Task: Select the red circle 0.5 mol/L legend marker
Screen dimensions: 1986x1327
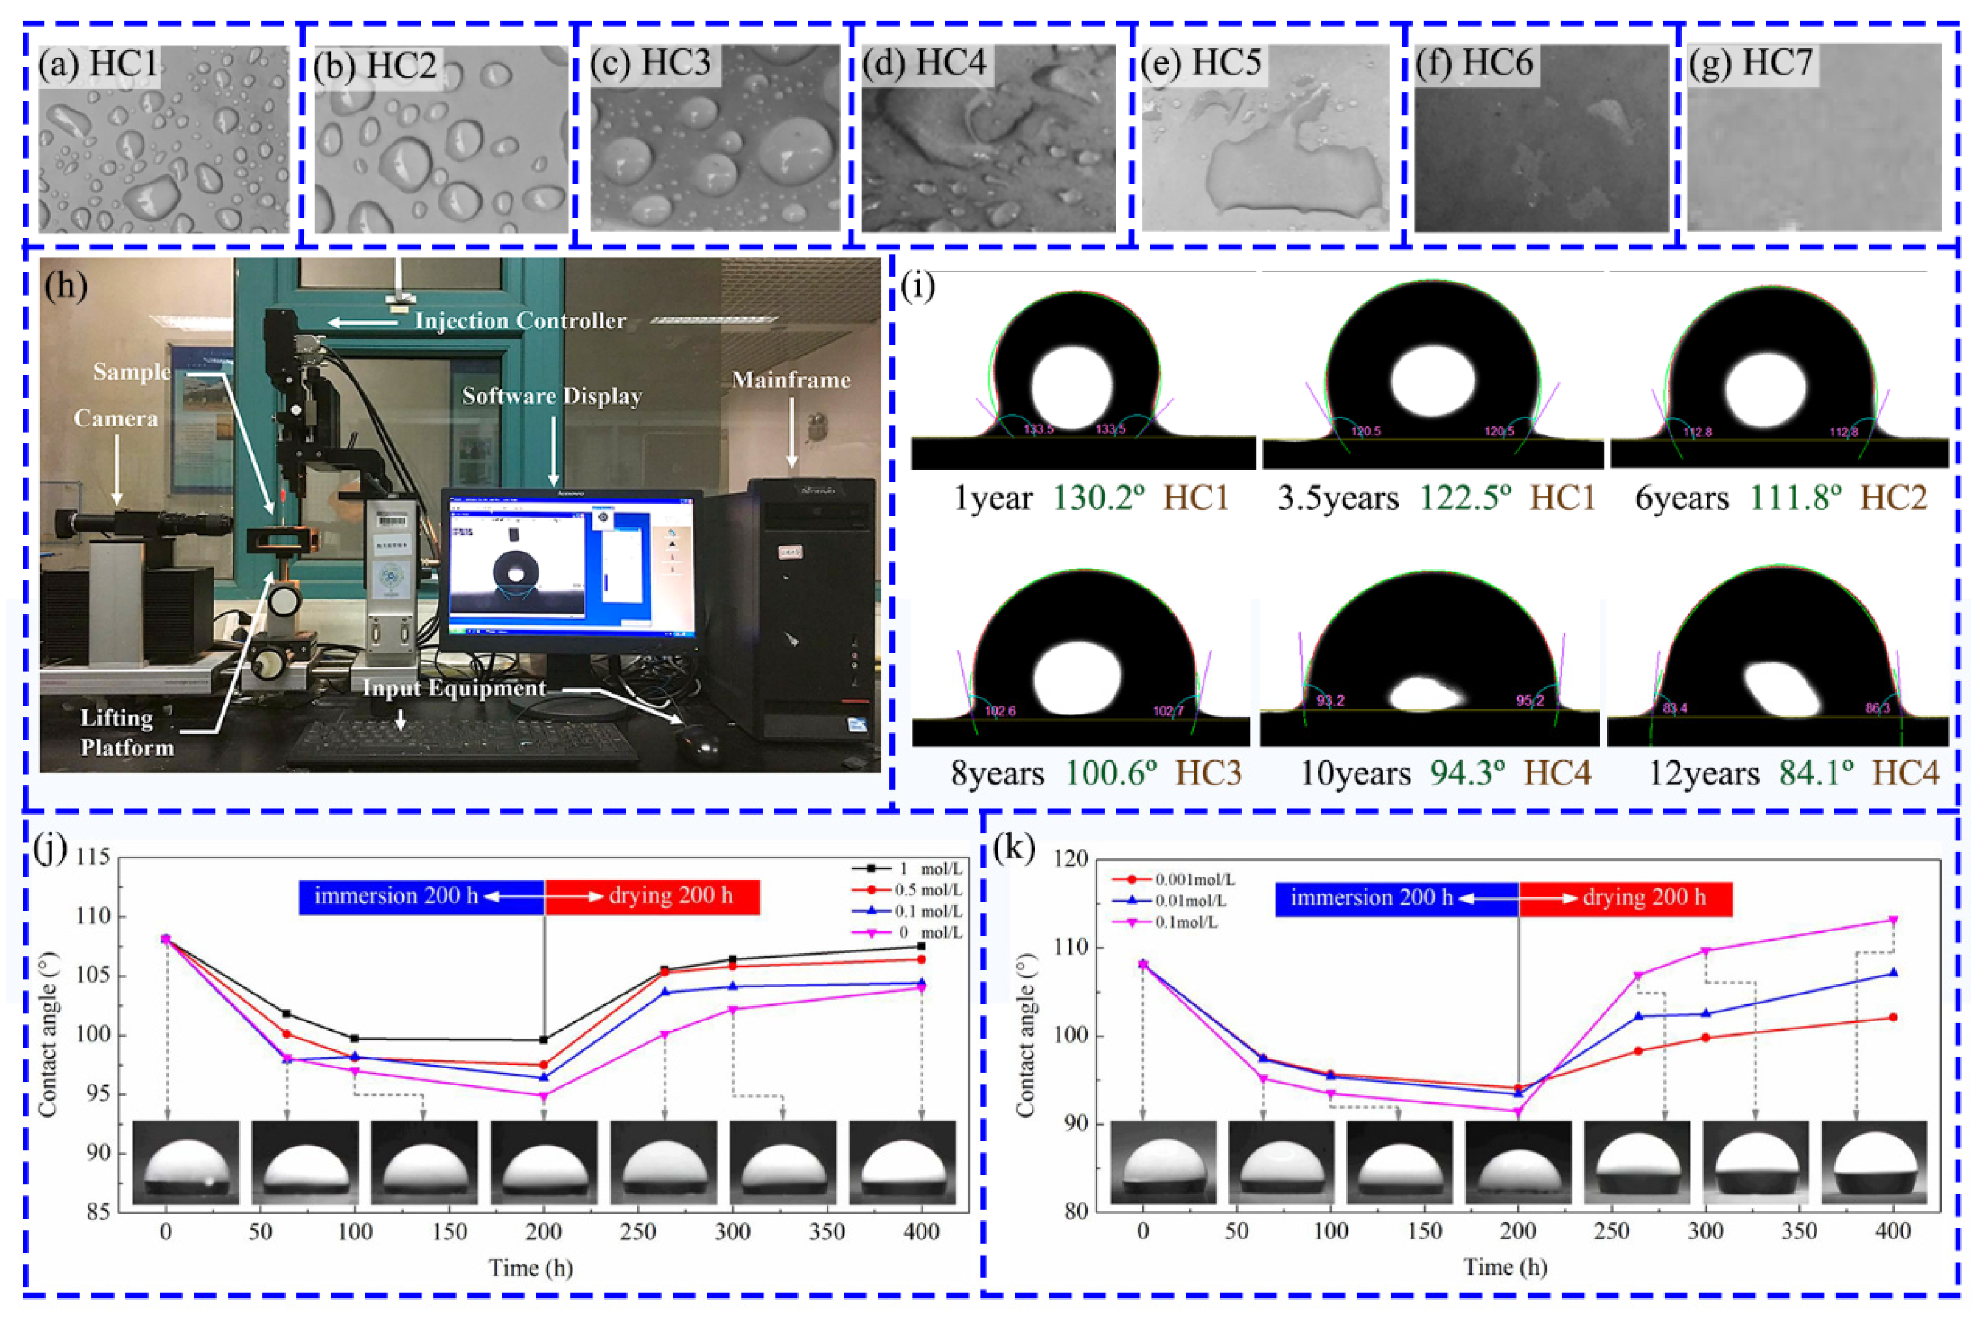Action: pyautogui.click(x=872, y=889)
